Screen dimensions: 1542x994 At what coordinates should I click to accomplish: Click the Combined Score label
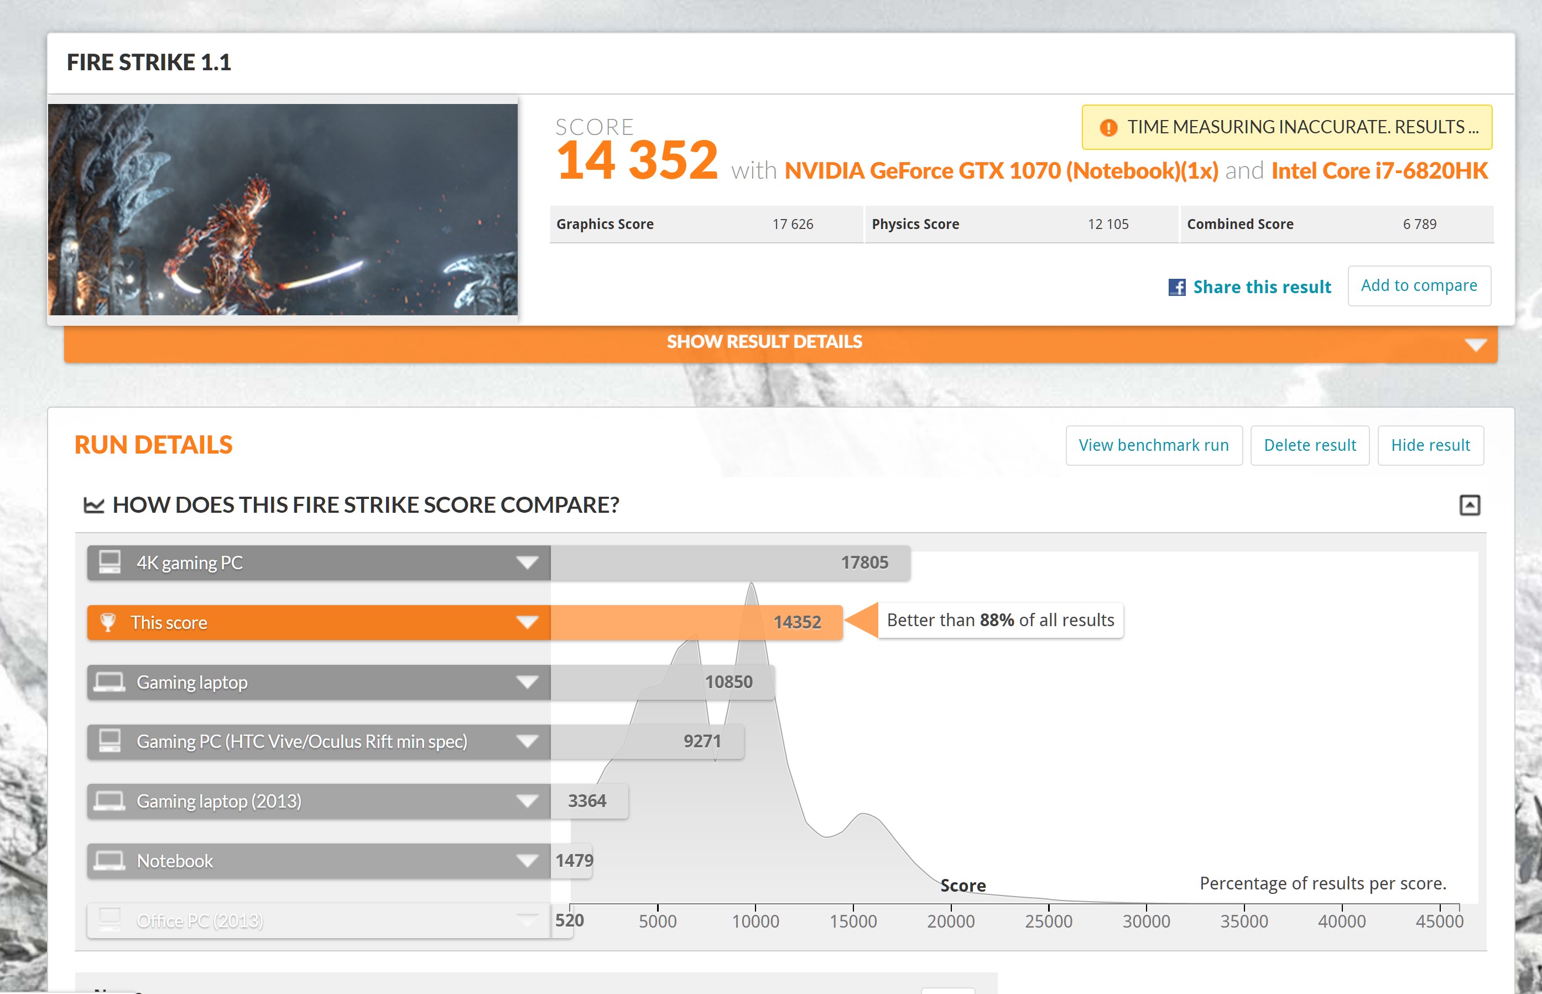pyautogui.click(x=1239, y=225)
